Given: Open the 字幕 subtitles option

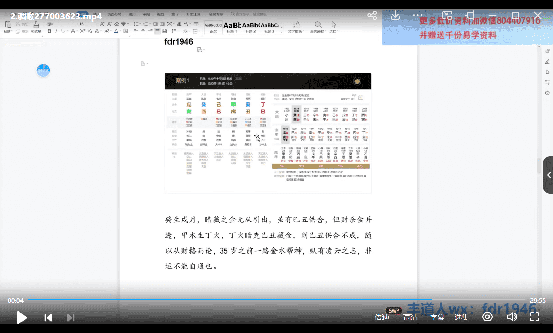Looking at the screenshot, I should coord(437,317).
